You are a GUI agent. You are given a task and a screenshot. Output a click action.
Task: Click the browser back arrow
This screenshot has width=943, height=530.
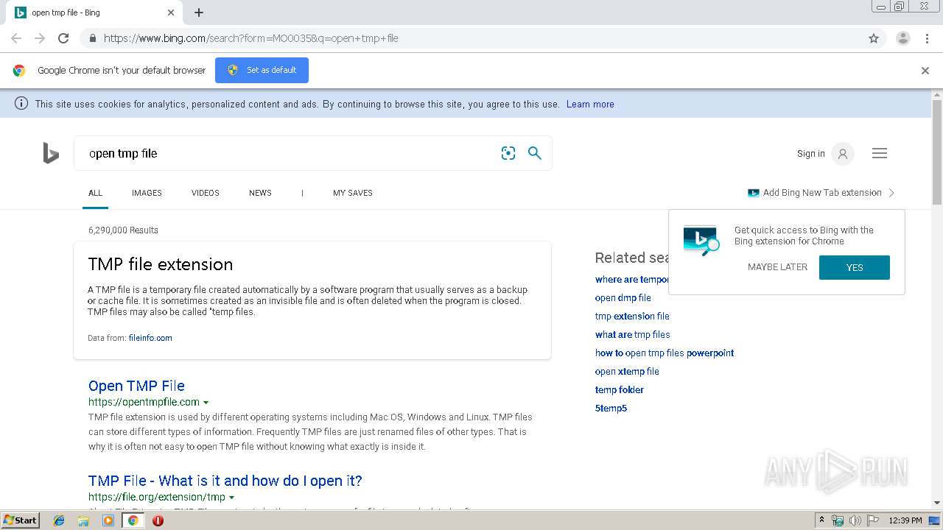pos(16,38)
